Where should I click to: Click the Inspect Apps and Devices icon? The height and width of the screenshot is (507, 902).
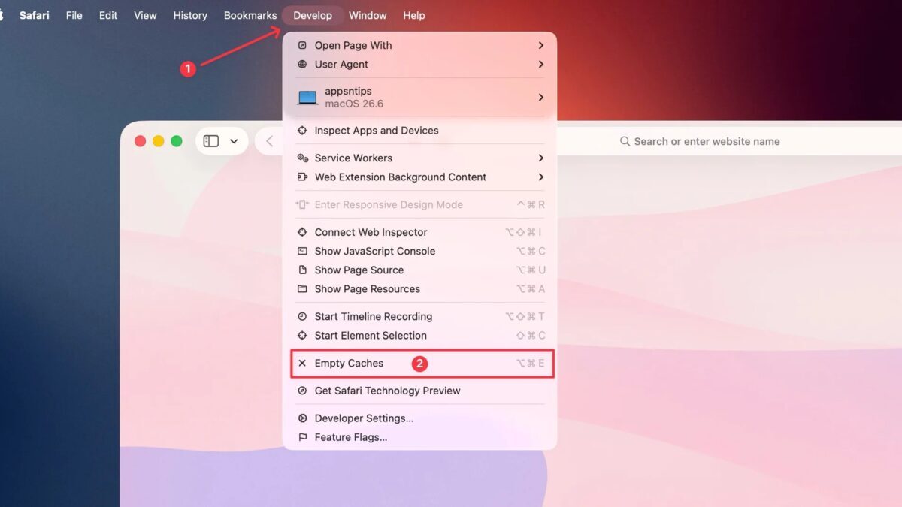(x=302, y=131)
